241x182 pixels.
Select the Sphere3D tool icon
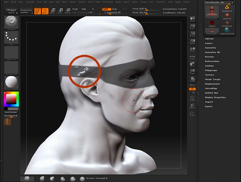click(x=227, y=15)
